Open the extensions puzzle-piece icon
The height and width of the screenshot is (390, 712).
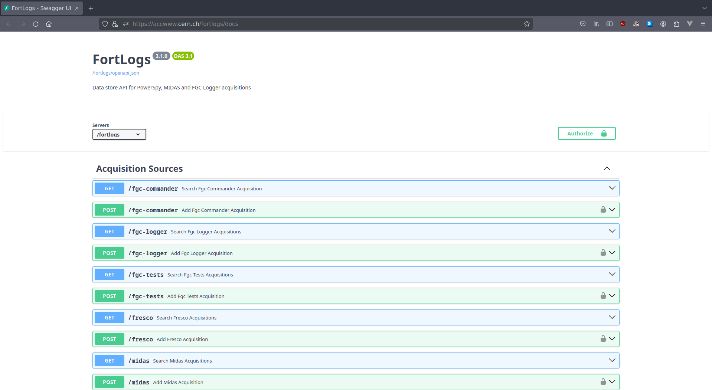(x=676, y=24)
